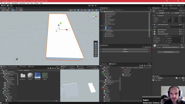Open the scene Gizmos icon
This screenshot has width=185, height=104.
[x=96, y=10]
